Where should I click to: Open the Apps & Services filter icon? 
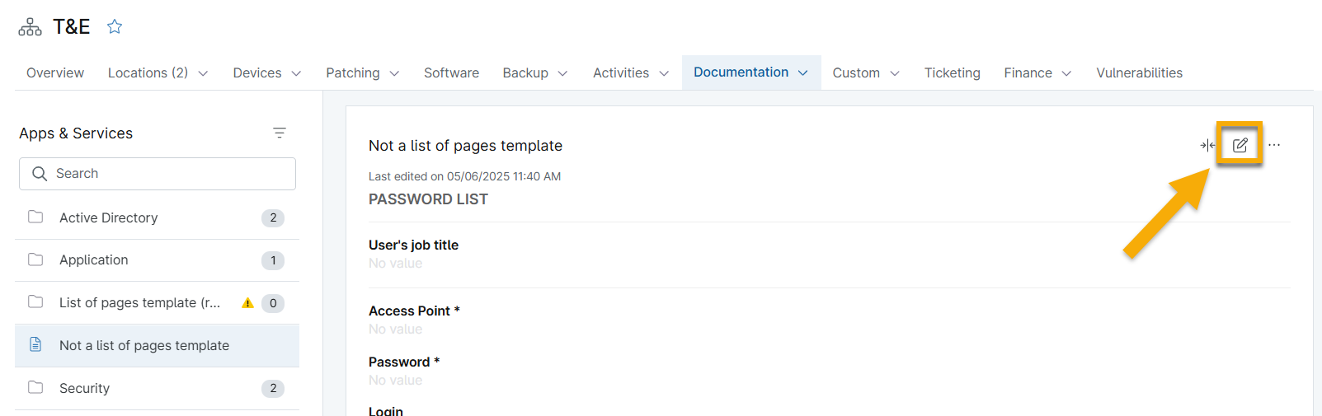280,133
